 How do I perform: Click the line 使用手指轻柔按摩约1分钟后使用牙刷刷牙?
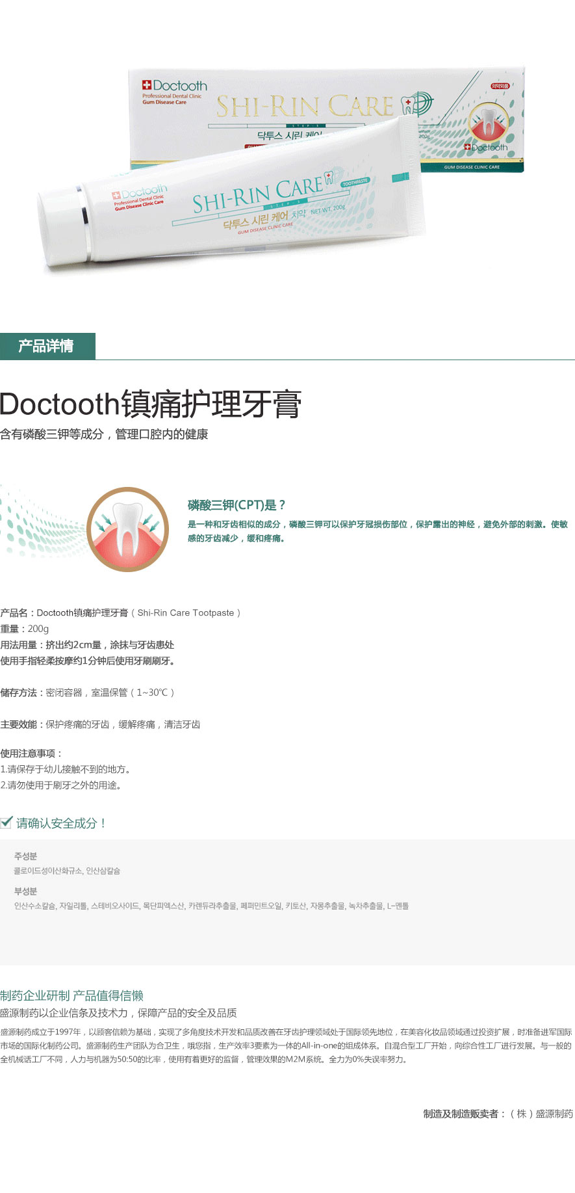[88, 661]
